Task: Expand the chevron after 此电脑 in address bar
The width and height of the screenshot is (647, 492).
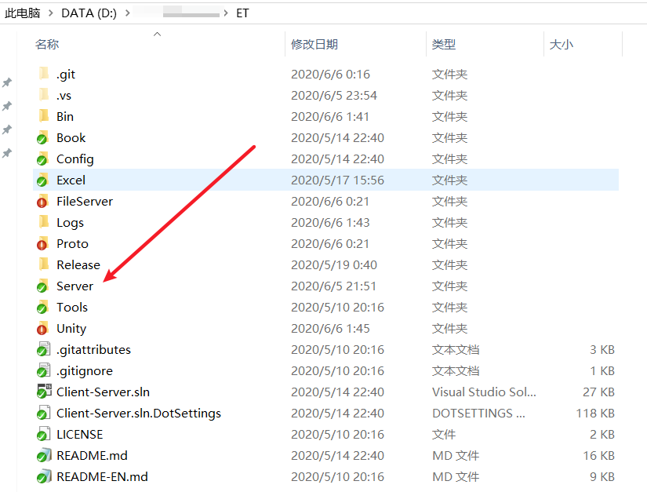Action: click(51, 13)
